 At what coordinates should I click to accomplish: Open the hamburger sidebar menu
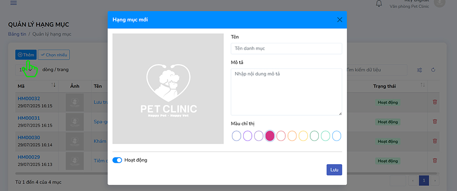tap(13, 3)
